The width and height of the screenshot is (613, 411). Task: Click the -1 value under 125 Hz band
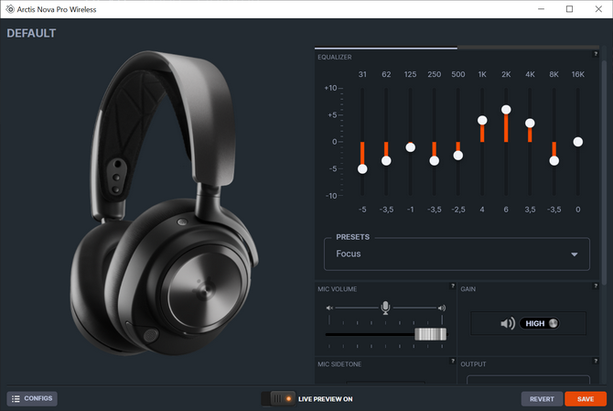(x=410, y=210)
